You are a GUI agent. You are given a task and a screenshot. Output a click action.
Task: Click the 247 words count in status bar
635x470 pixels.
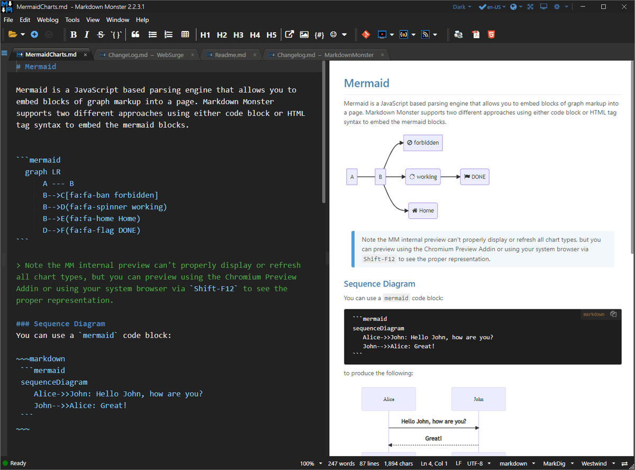[341, 464]
